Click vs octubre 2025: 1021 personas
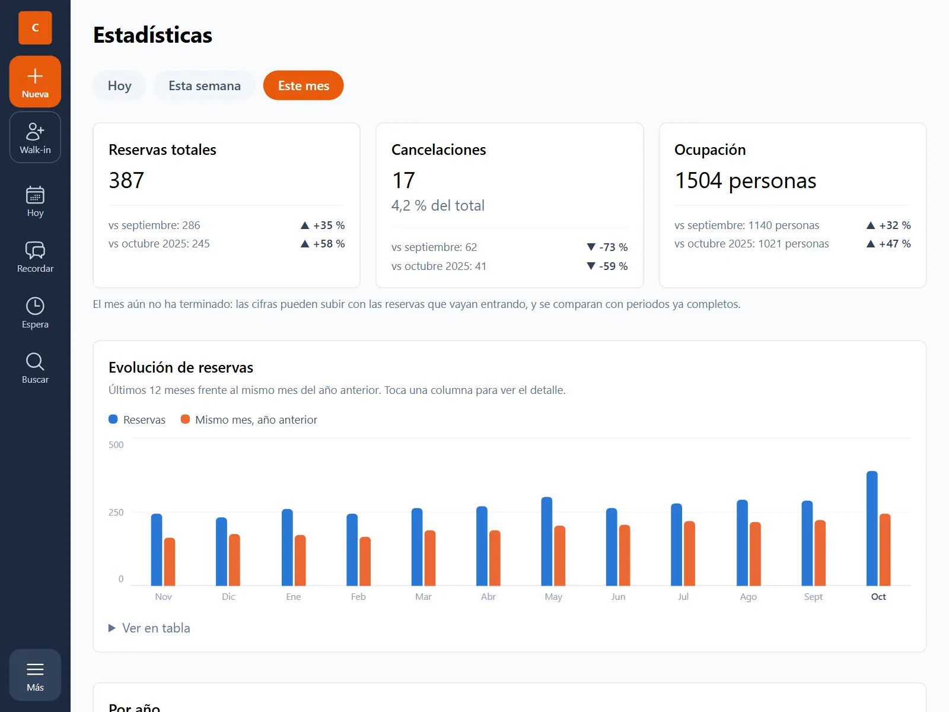This screenshot has width=949, height=712. coord(751,244)
